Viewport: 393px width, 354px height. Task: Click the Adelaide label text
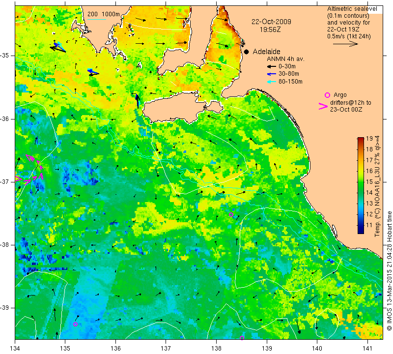click(x=266, y=52)
